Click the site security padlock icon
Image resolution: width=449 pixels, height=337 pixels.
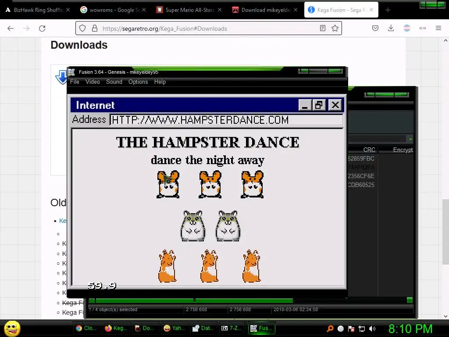(x=95, y=29)
